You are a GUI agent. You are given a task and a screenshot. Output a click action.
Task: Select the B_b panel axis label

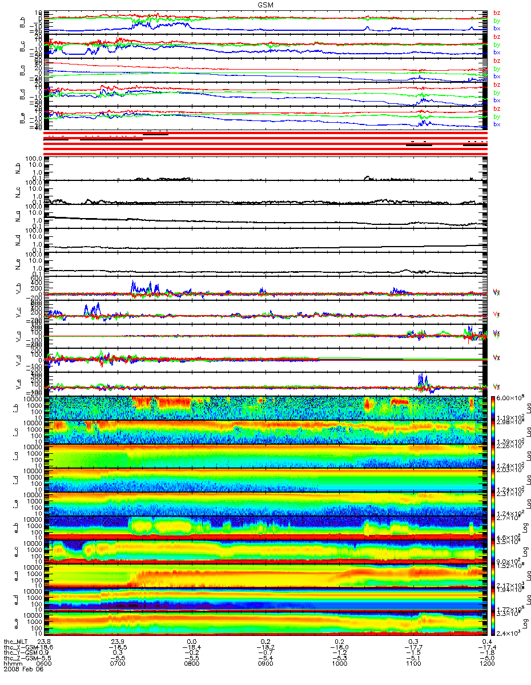click(22, 22)
